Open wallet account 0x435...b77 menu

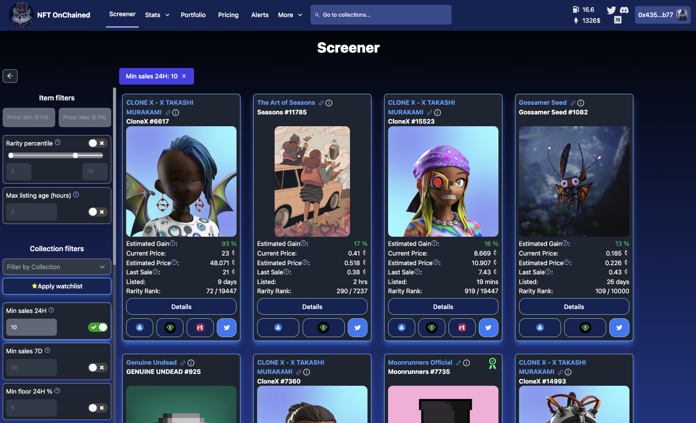point(663,15)
